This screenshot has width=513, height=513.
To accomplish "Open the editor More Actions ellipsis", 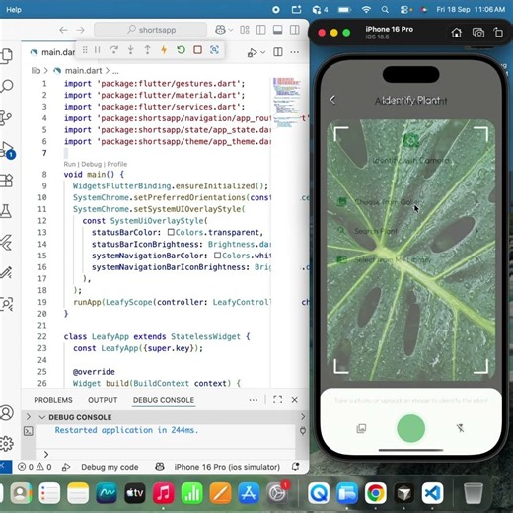I will click(x=295, y=52).
